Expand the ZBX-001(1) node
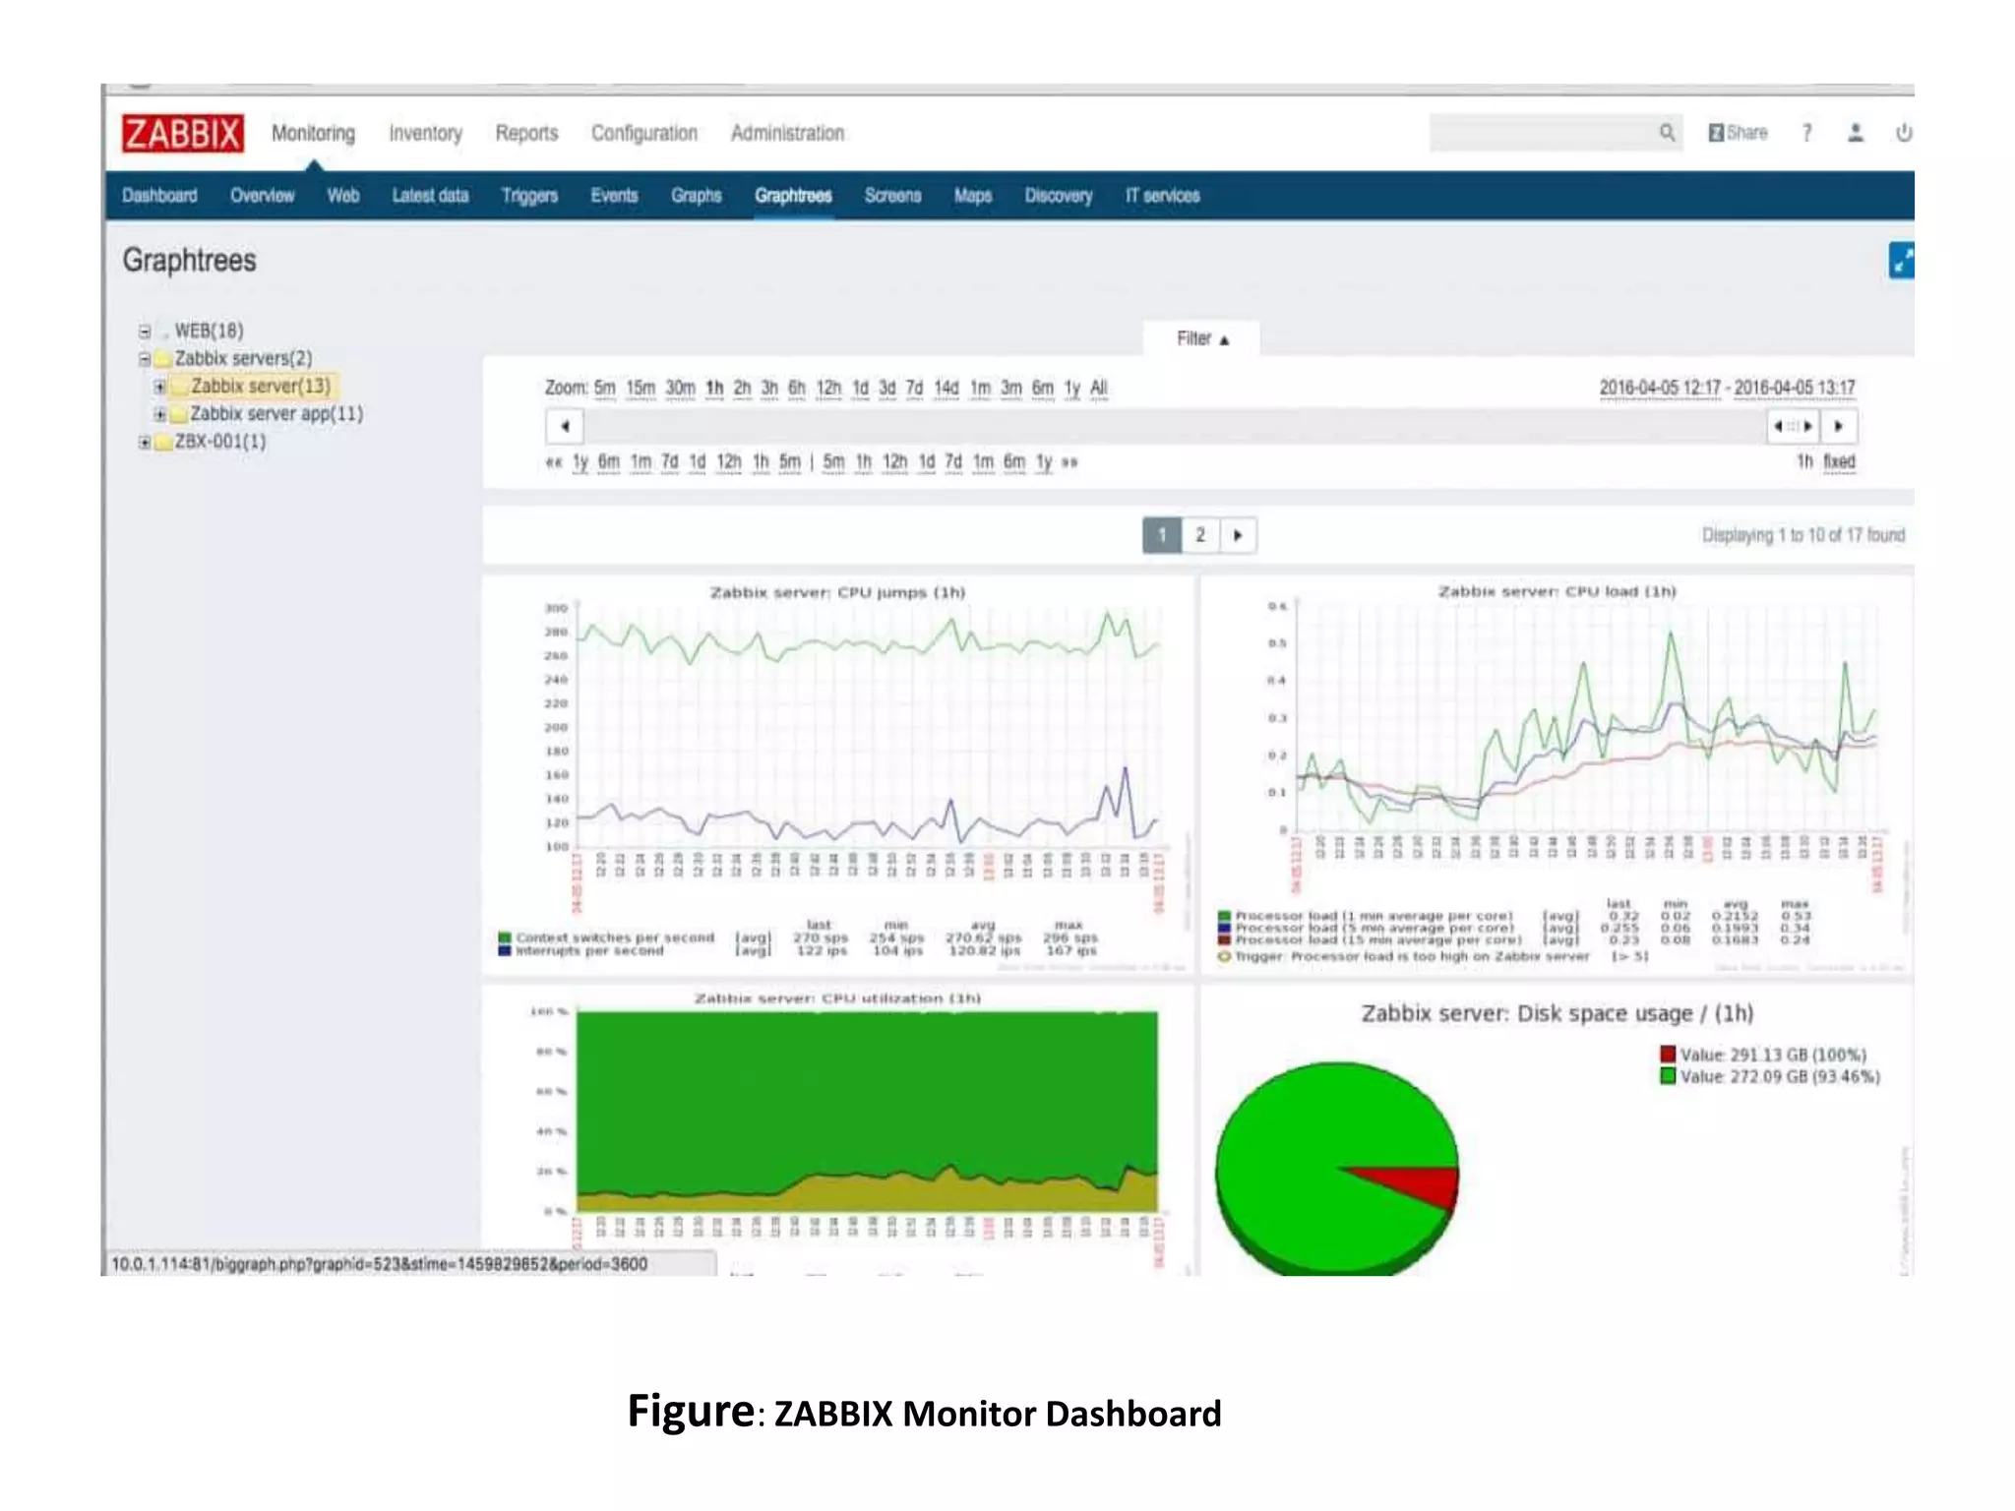The width and height of the screenshot is (2015, 1511). click(x=145, y=442)
